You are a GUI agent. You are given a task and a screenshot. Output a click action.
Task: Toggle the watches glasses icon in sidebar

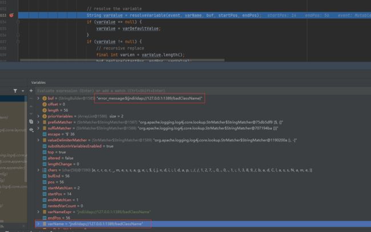(31, 130)
